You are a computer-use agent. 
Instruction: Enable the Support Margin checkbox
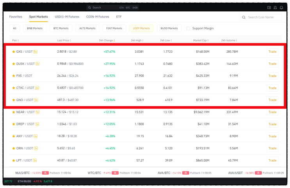point(188,28)
